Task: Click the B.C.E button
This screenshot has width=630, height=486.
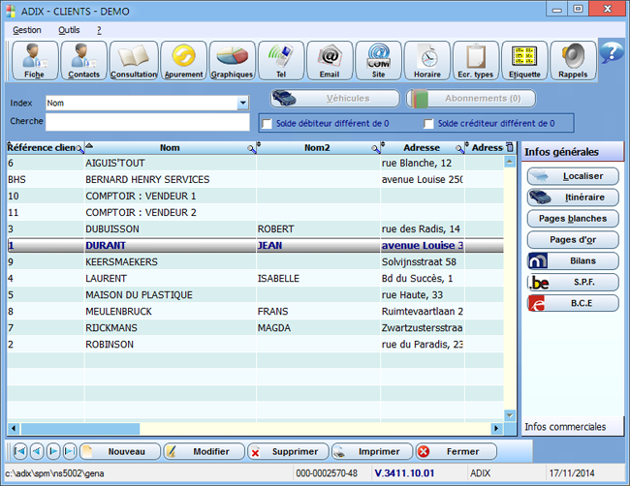Action: (x=573, y=303)
